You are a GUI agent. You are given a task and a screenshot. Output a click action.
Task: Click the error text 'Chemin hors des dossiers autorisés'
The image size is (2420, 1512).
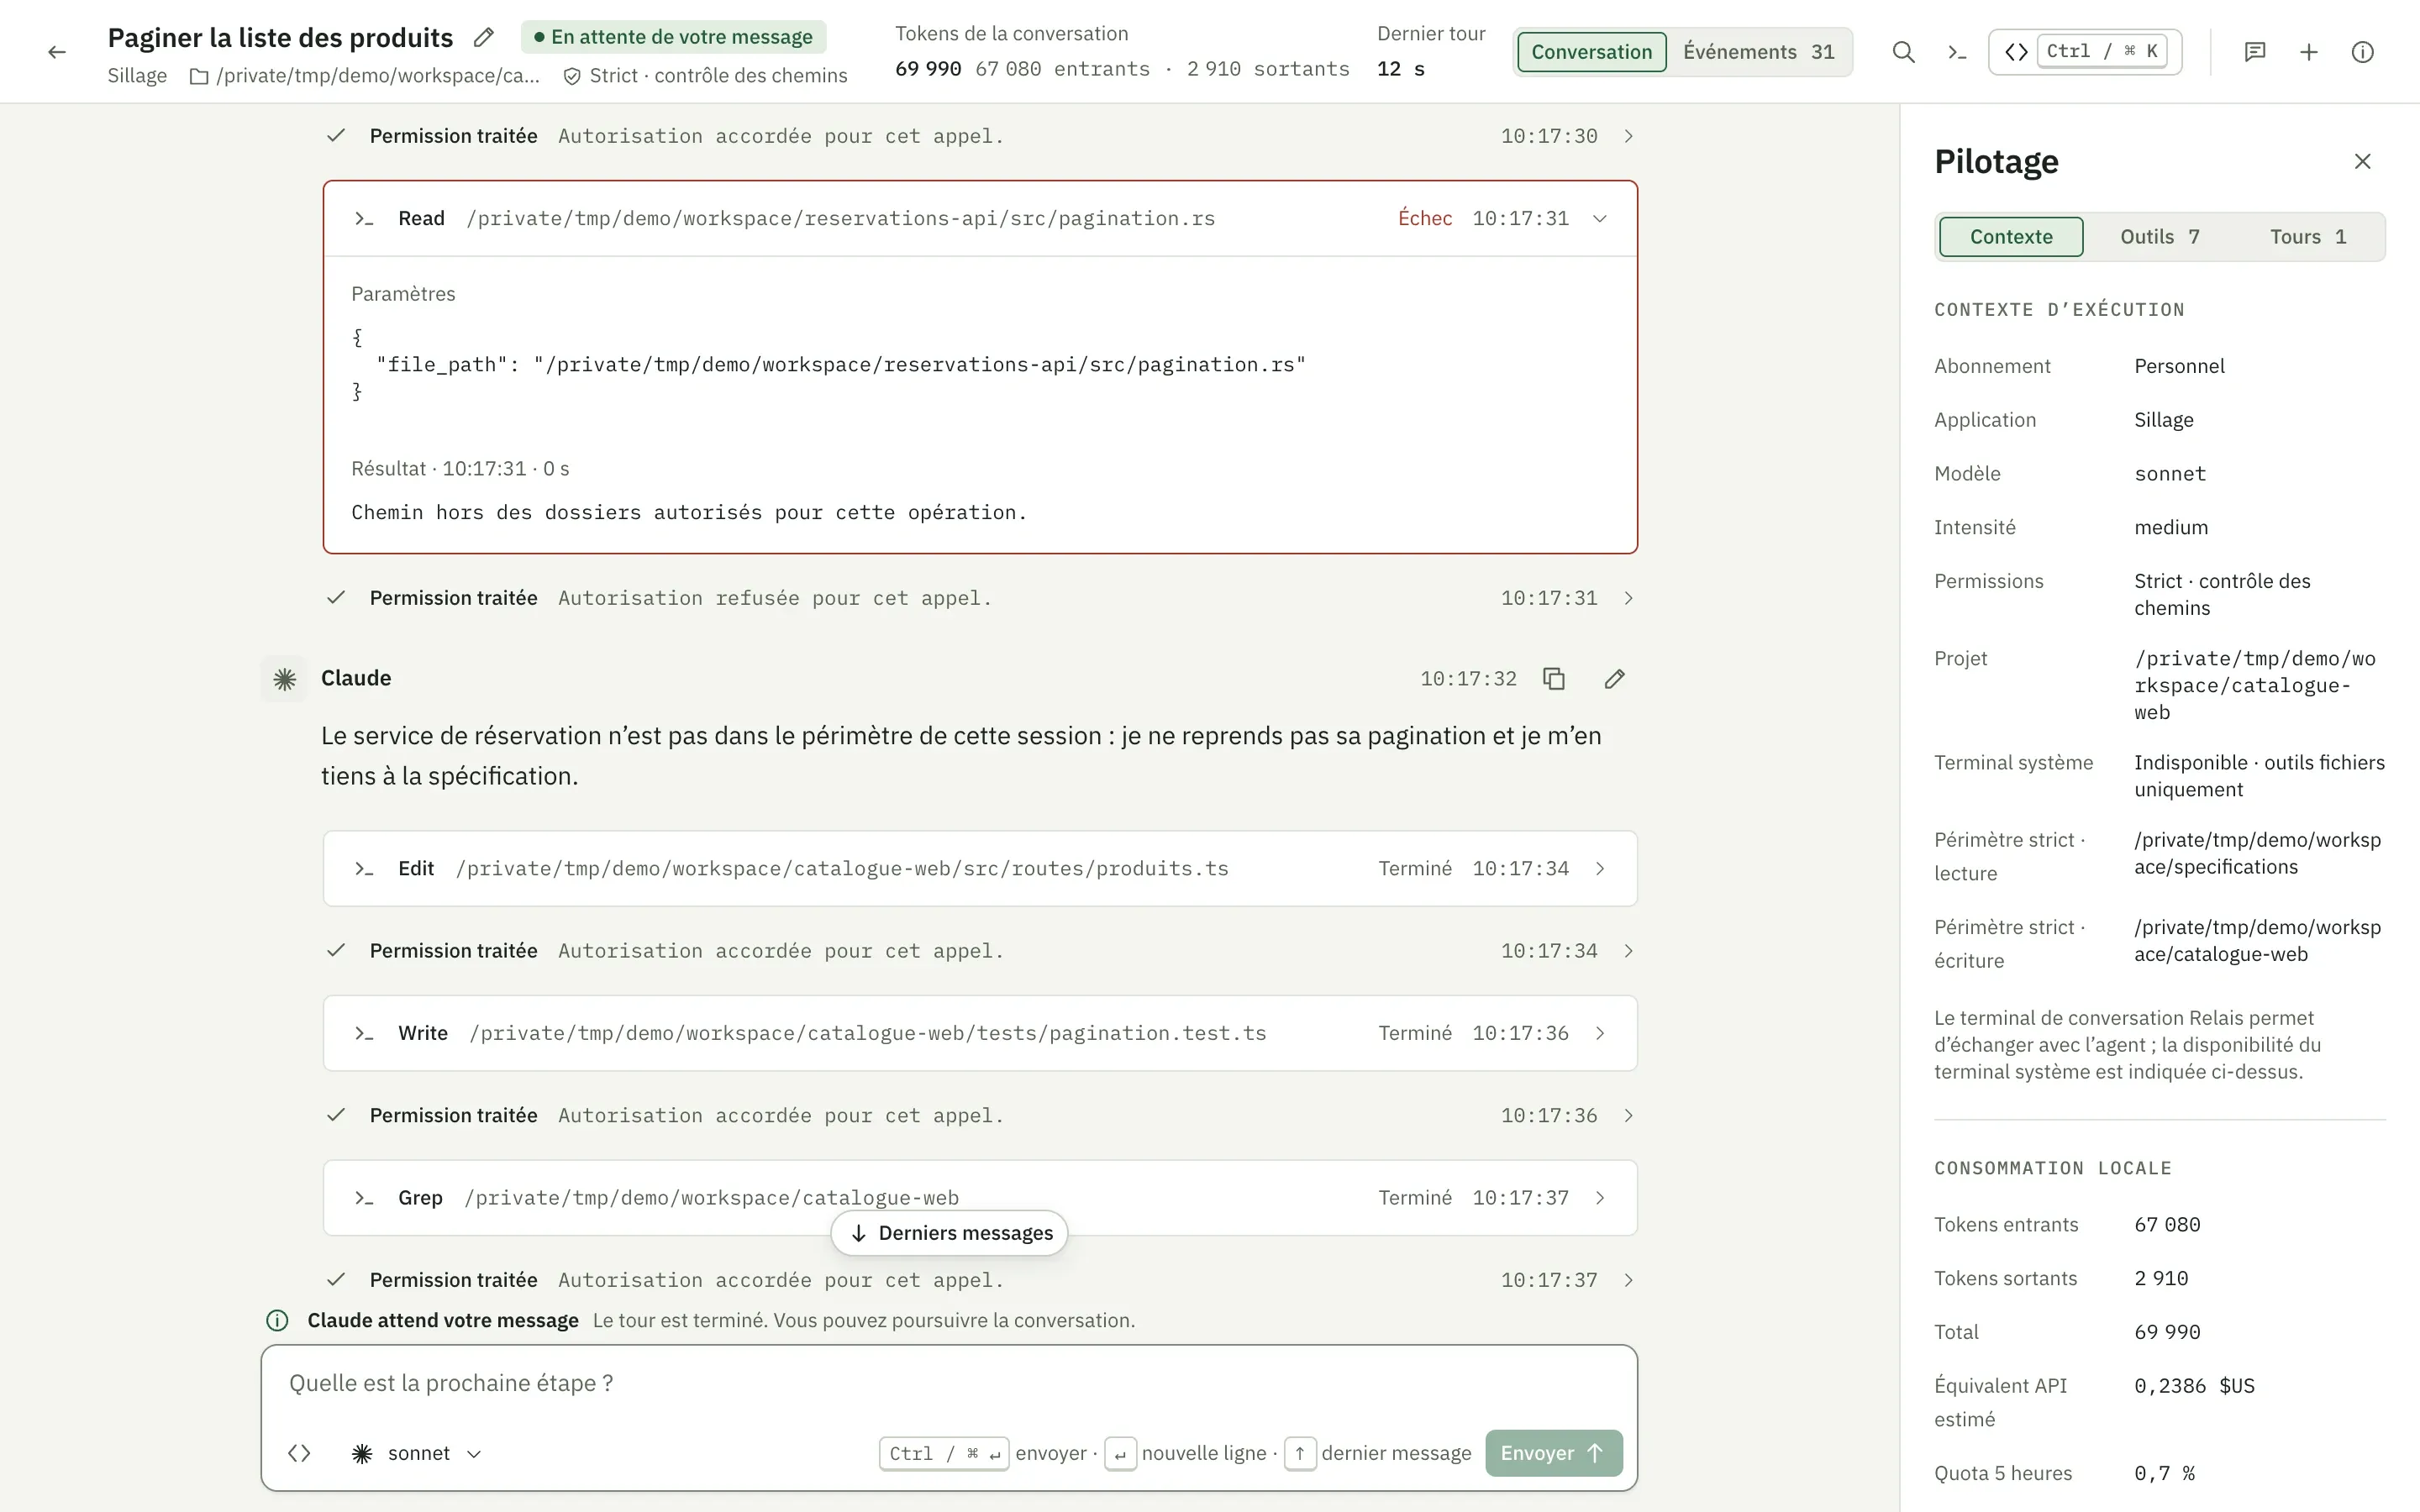point(689,513)
